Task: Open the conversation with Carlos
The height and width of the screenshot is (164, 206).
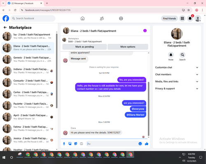Action: tap(28, 94)
